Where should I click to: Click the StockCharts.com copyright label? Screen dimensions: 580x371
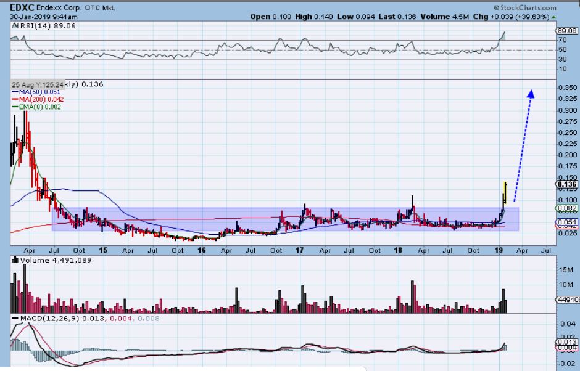[x=524, y=7]
